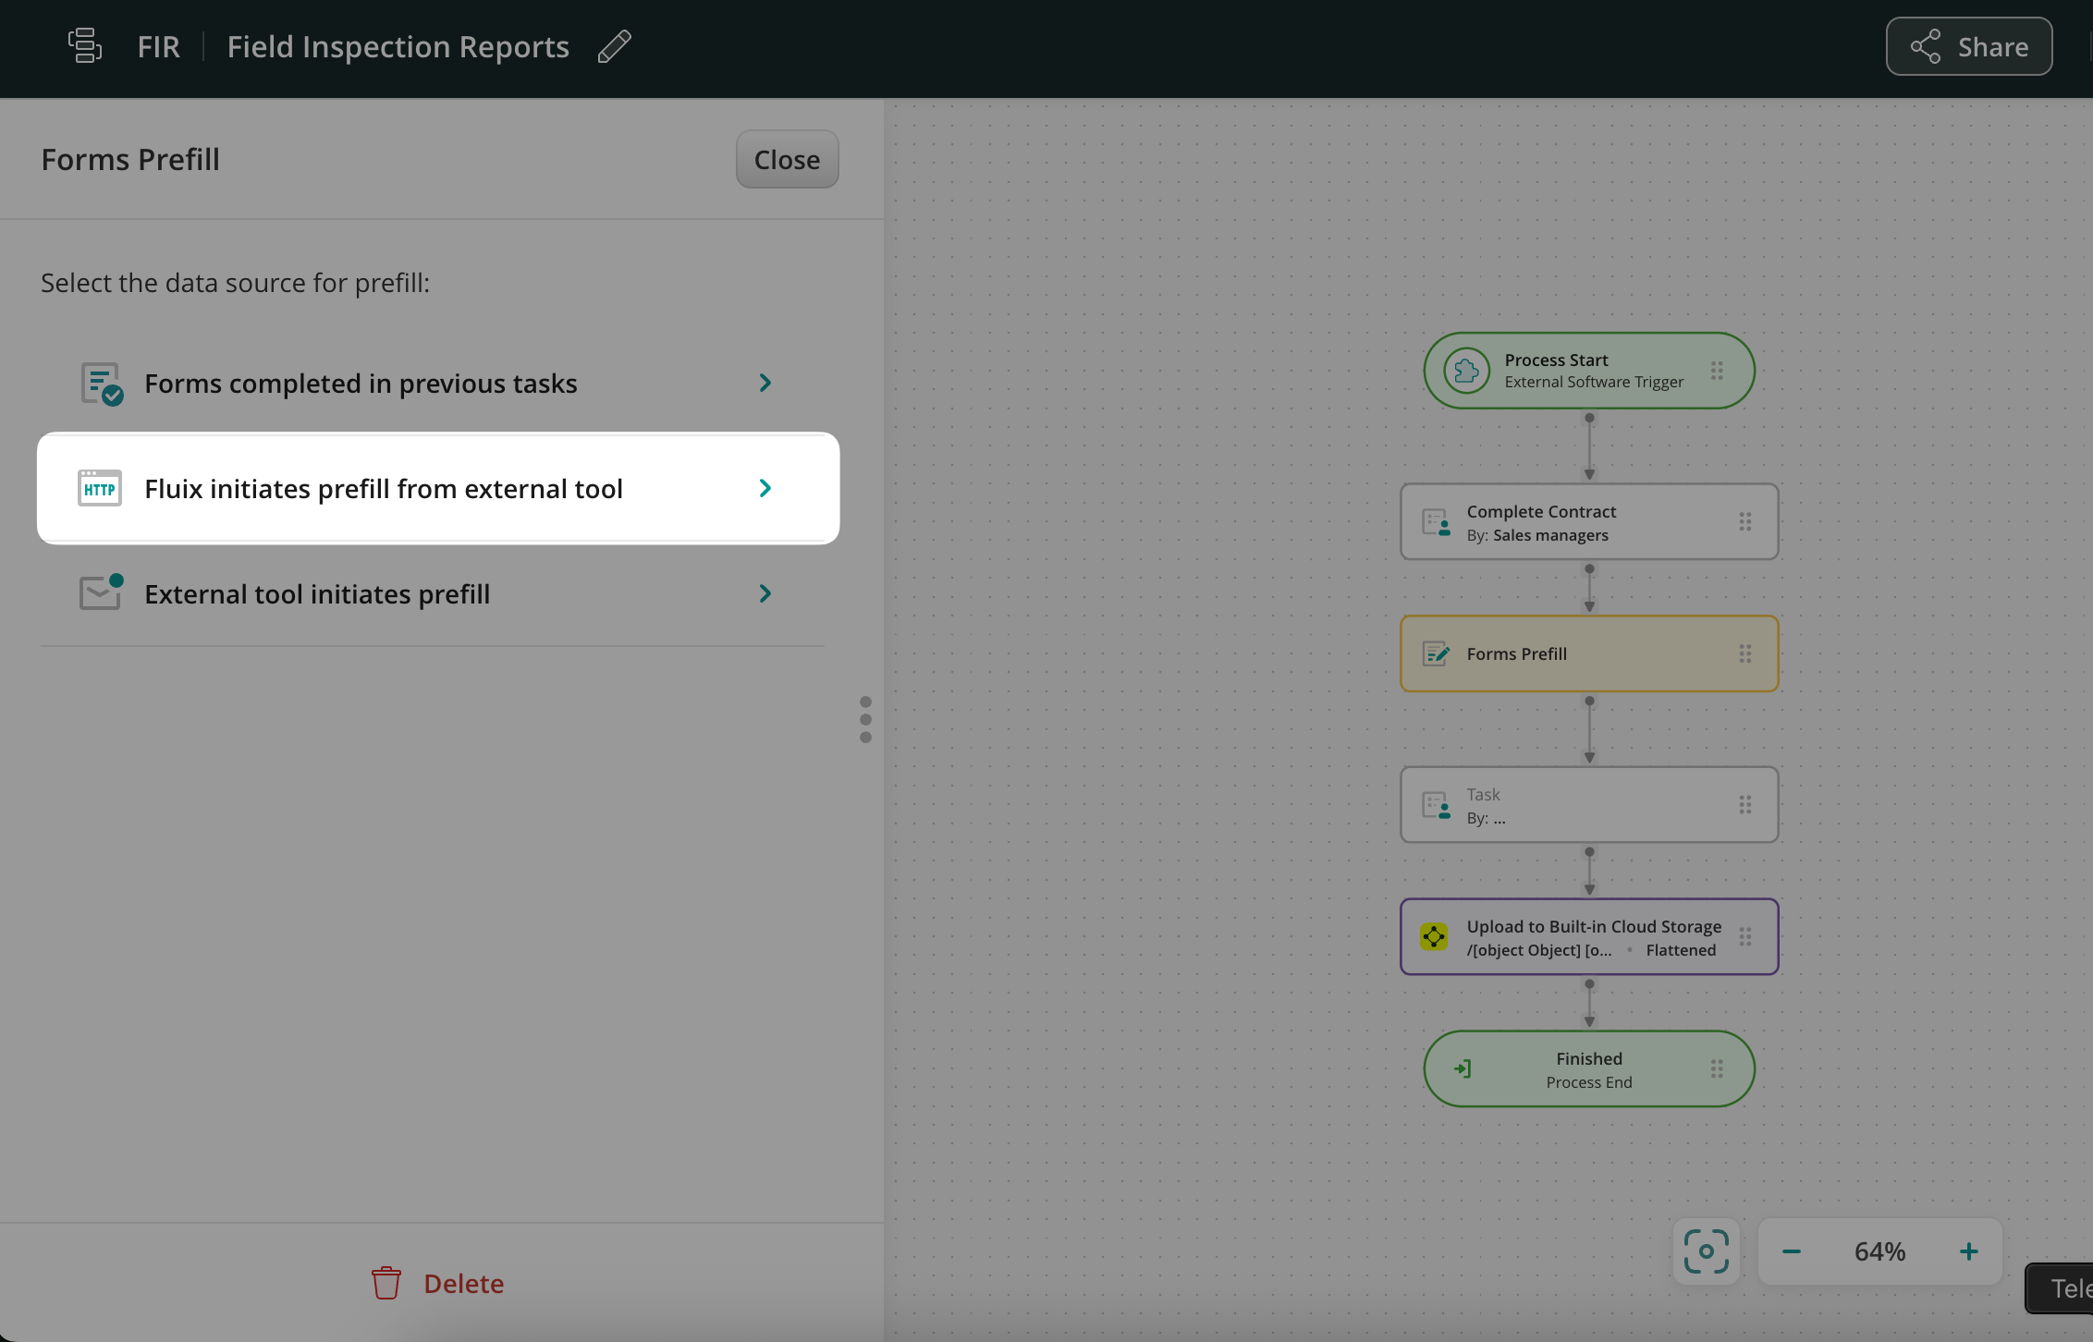This screenshot has width=2093, height=1342.
Task: Click the panel resize handle with three dots
Action: click(x=865, y=719)
